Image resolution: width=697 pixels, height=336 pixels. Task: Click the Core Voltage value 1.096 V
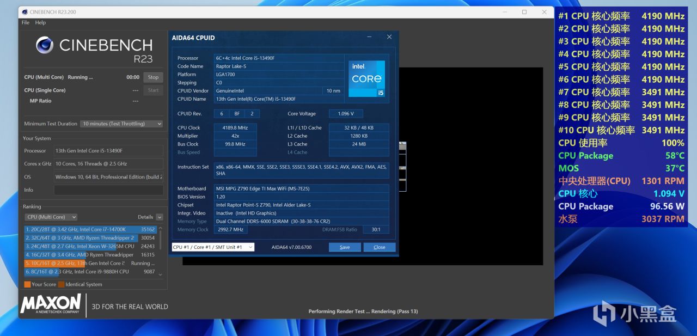coord(345,114)
